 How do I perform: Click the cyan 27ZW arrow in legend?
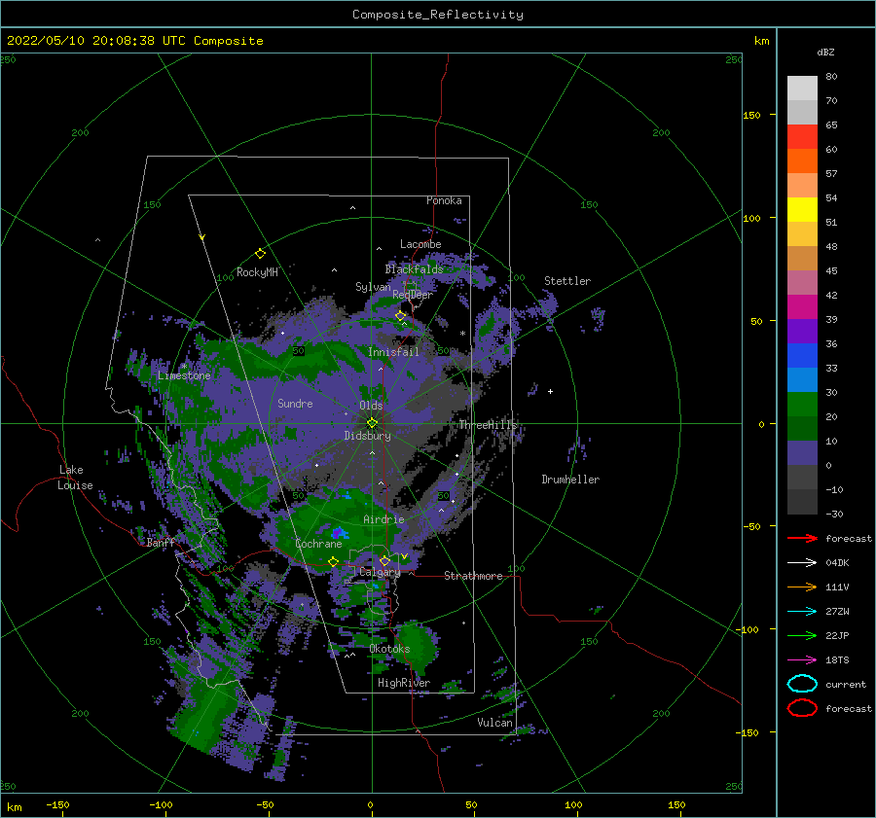pos(802,612)
